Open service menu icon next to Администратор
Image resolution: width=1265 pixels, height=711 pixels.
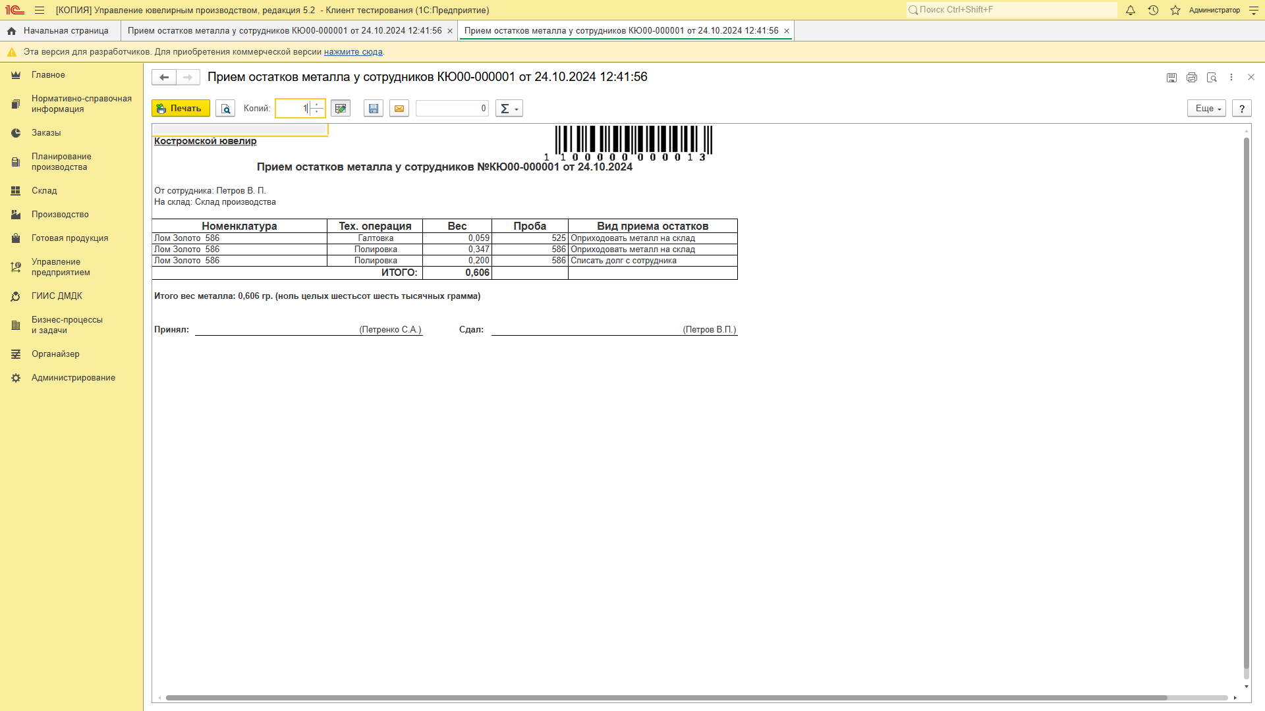[x=1254, y=10]
